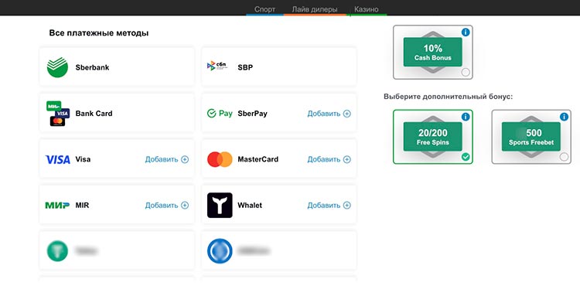Click the Bank Card stacked cards icon
580x289 pixels.
coord(58,114)
